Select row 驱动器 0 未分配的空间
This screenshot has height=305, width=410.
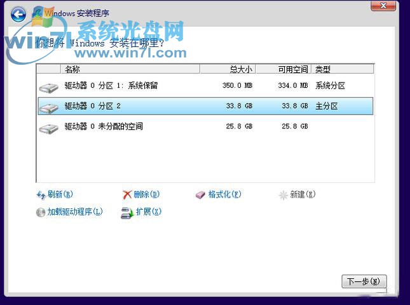[x=205, y=126]
